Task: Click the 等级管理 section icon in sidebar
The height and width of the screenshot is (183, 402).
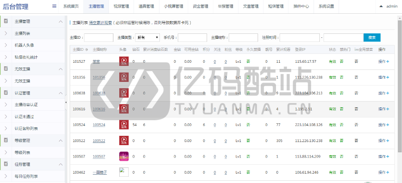Action: point(6,141)
